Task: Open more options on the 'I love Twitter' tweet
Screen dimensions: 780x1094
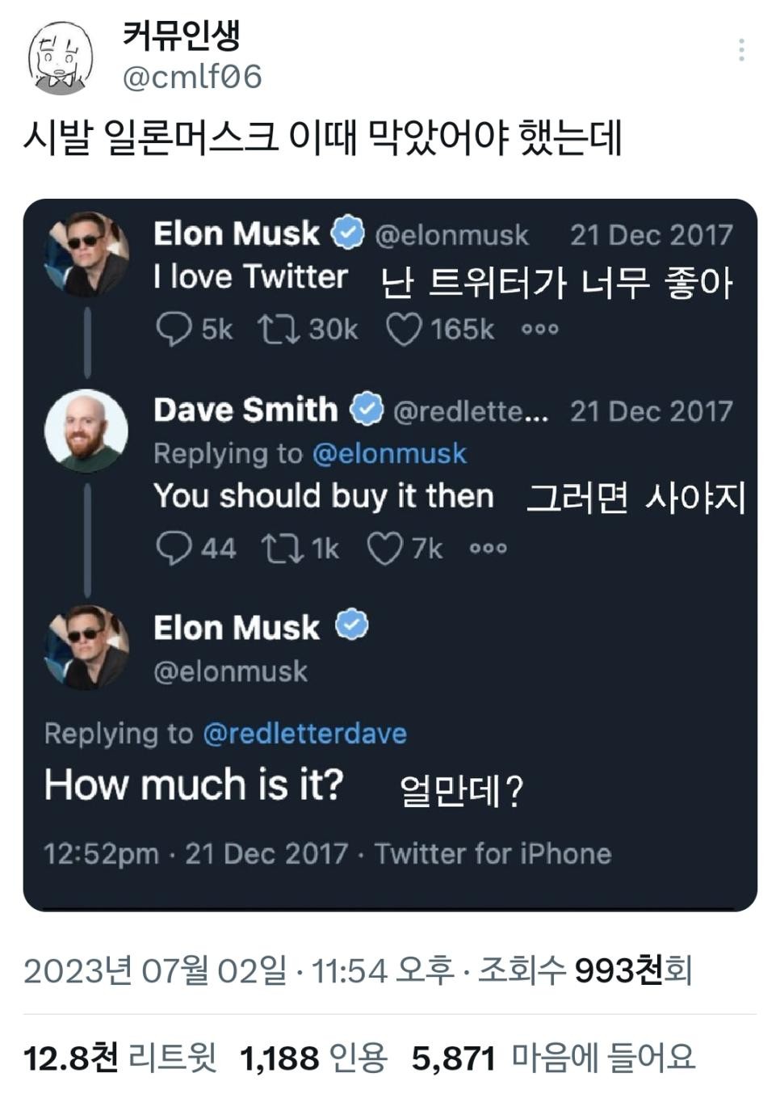Action: point(539,329)
